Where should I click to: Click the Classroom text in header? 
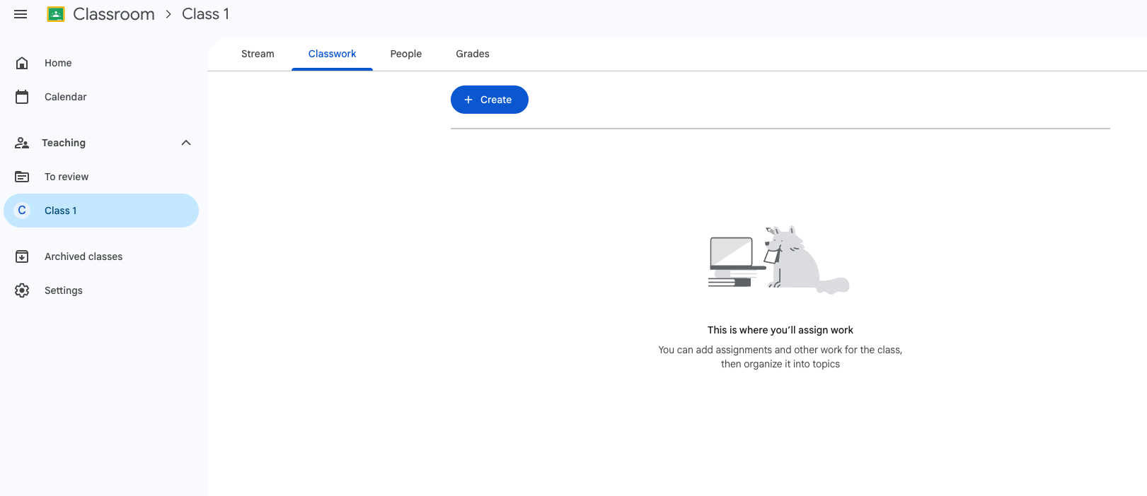(x=114, y=14)
